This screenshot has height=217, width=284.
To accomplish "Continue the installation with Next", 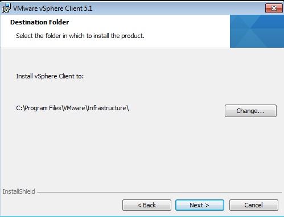I will [x=200, y=205].
